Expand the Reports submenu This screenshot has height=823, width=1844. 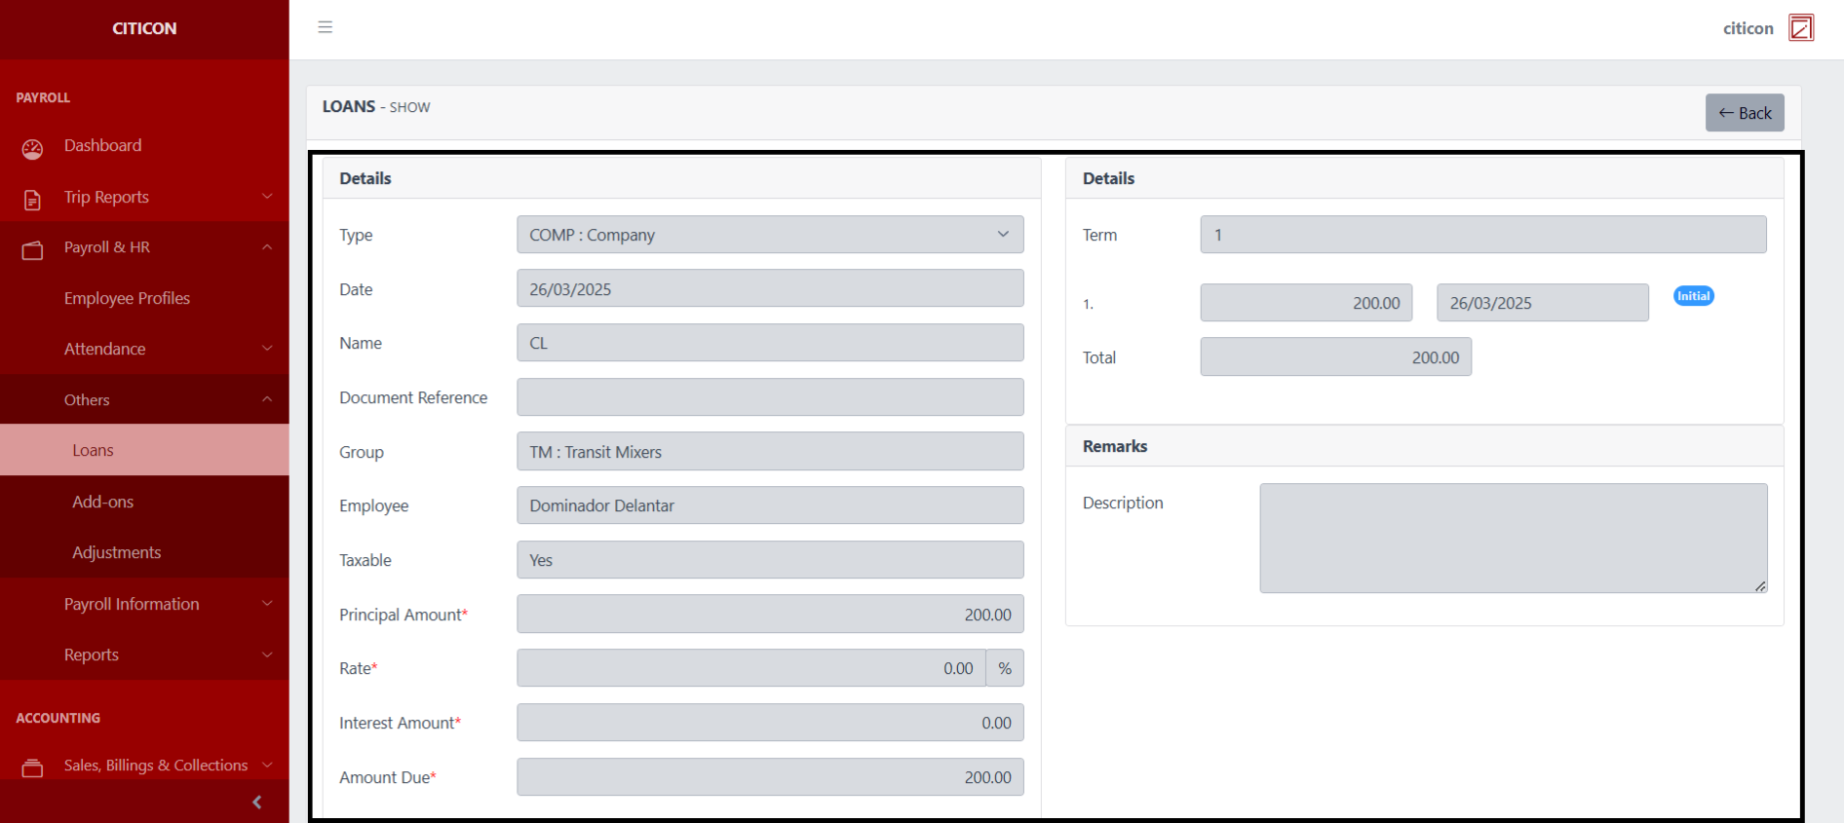[144, 655]
